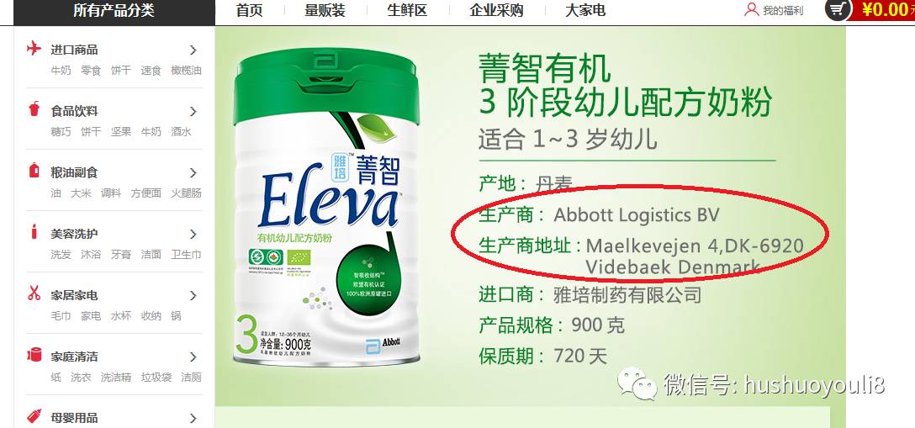Viewport: 915px width, 428px height.
Task: Expand the 食品饮料 category arrow
Action: (193, 111)
